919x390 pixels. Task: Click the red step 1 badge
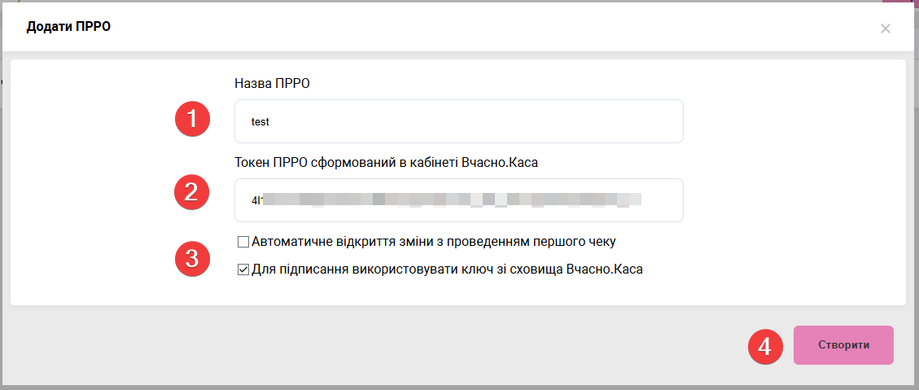193,121
